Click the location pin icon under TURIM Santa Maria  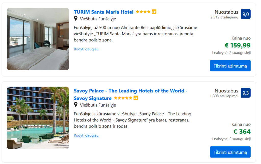[x=76, y=18]
